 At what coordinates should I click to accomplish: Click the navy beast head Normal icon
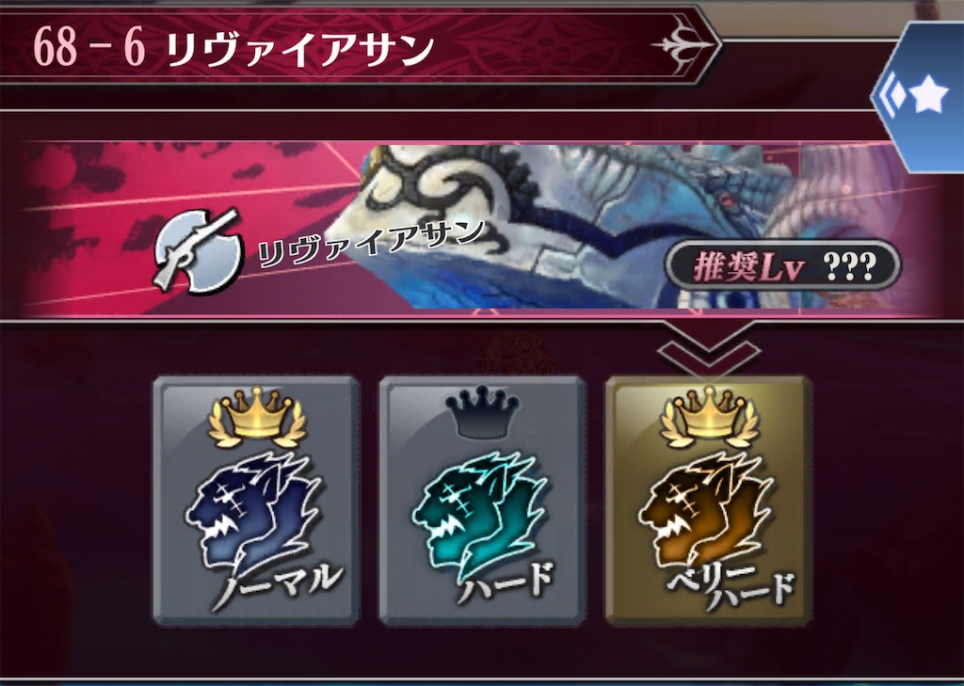point(254,513)
